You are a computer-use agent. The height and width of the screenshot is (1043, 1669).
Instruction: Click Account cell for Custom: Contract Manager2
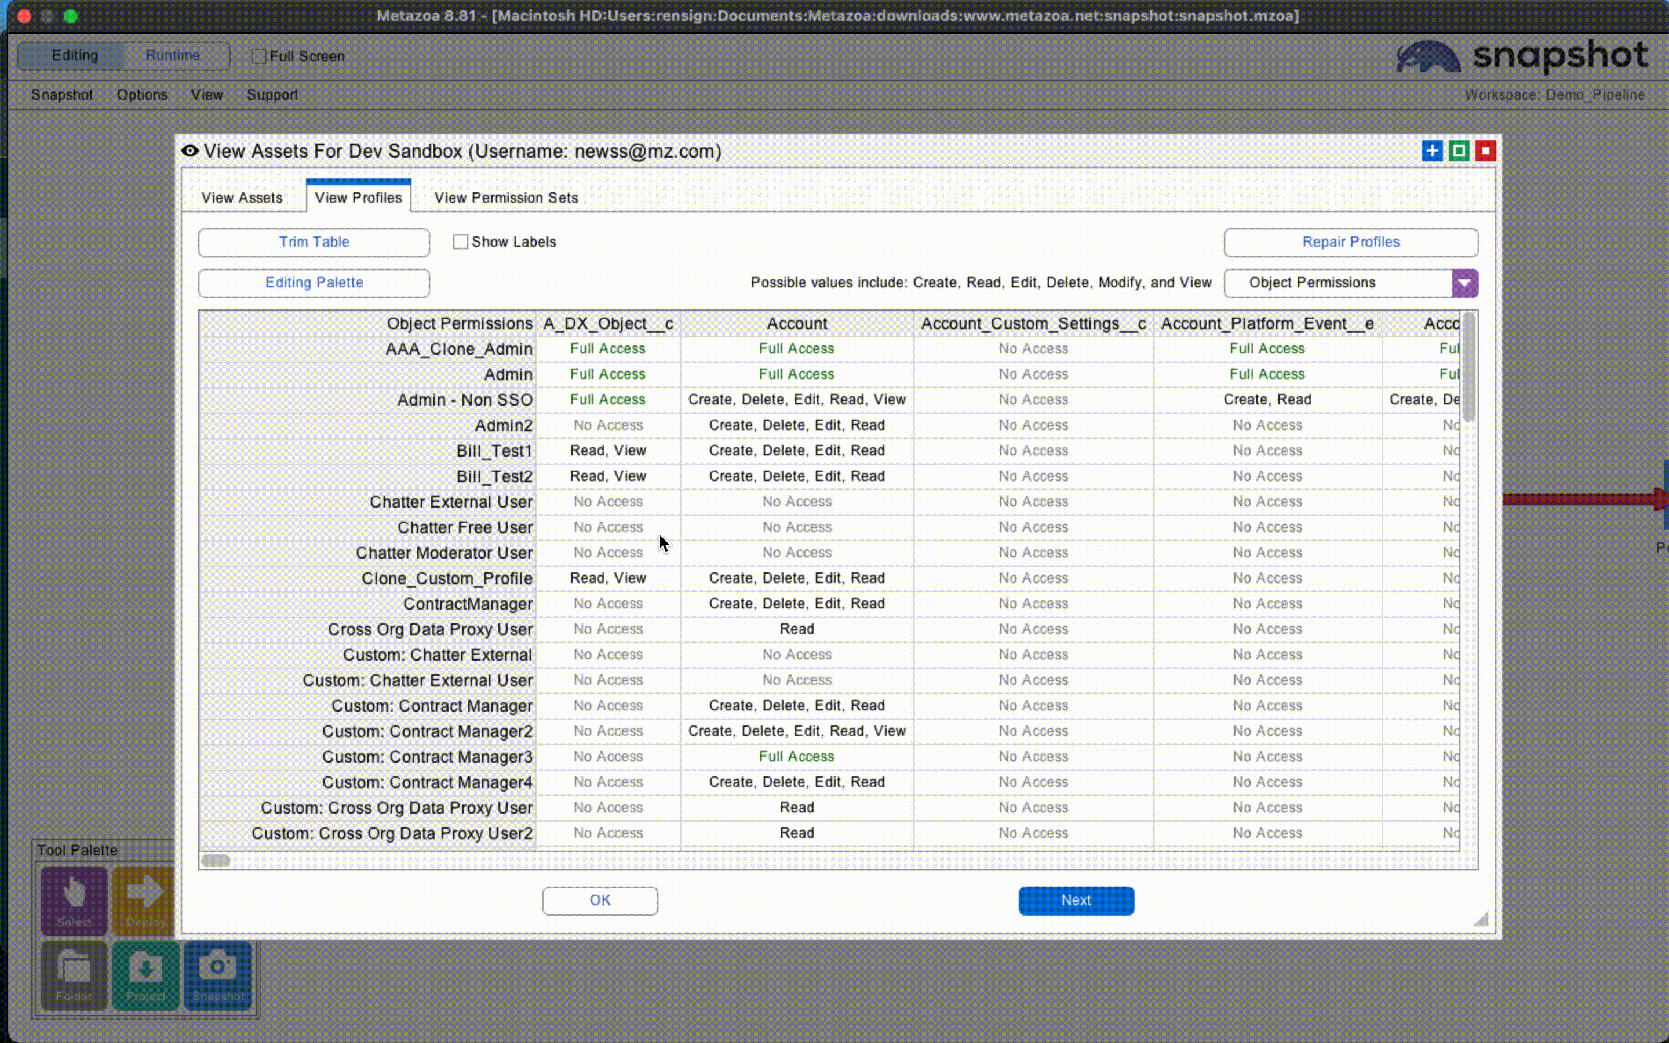797,731
